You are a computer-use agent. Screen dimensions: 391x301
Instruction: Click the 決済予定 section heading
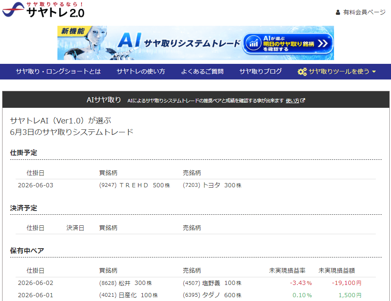(x=24, y=208)
